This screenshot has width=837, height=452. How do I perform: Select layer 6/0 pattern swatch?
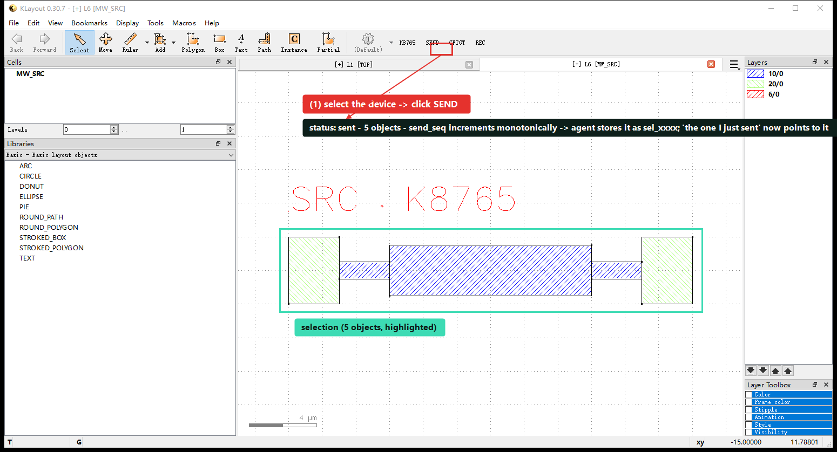[x=755, y=94]
